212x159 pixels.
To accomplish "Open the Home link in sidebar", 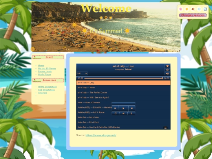I will click(41, 66).
